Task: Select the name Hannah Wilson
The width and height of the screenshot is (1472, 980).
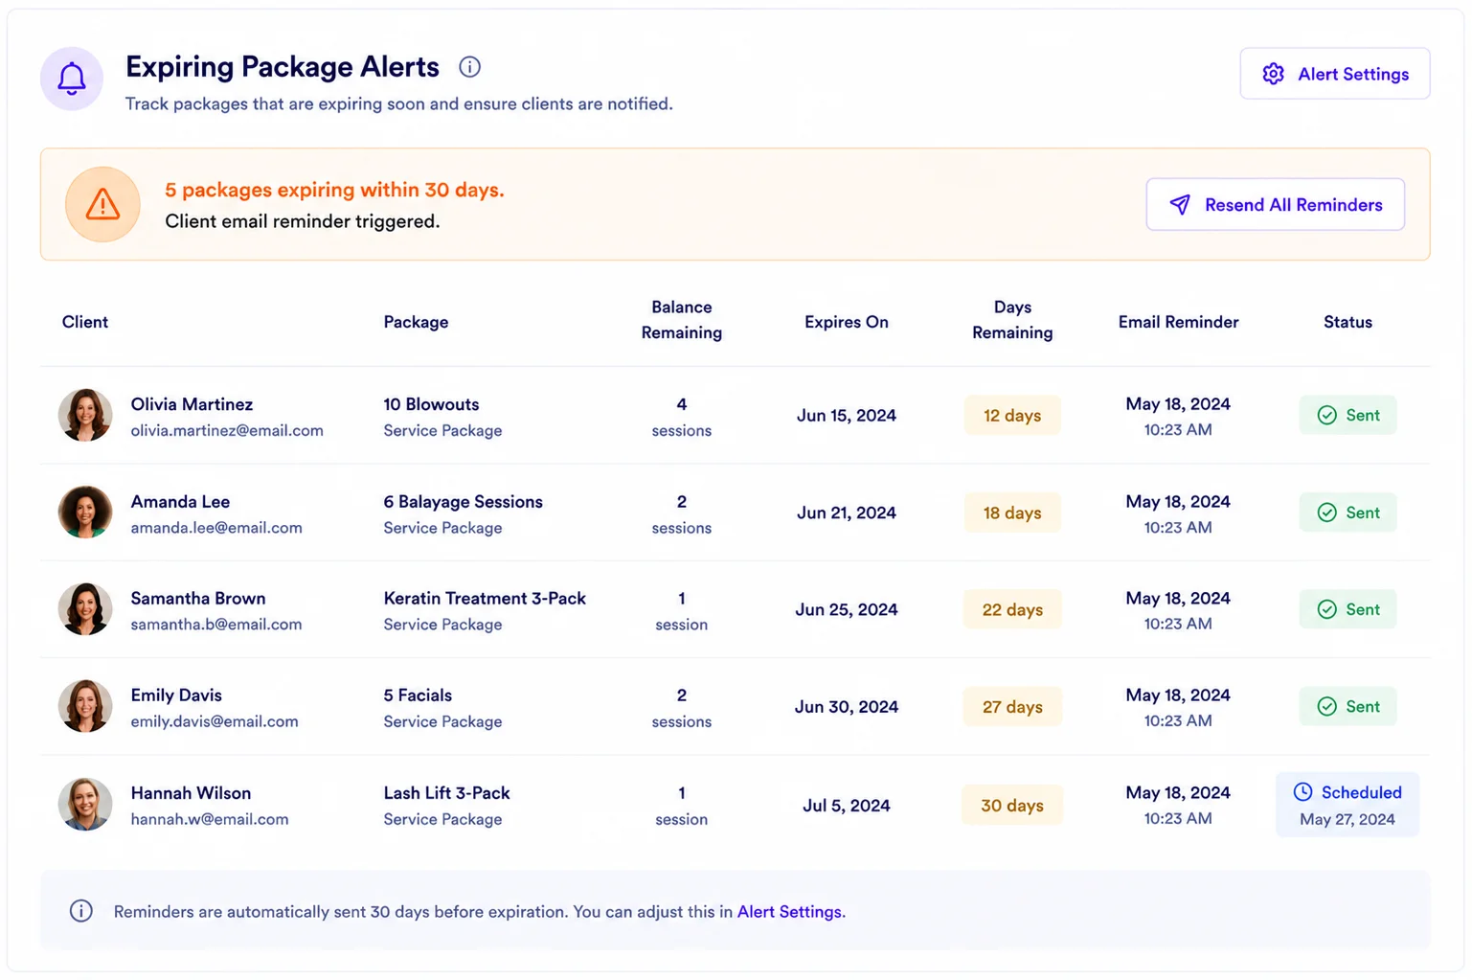Action: [191, 793]
